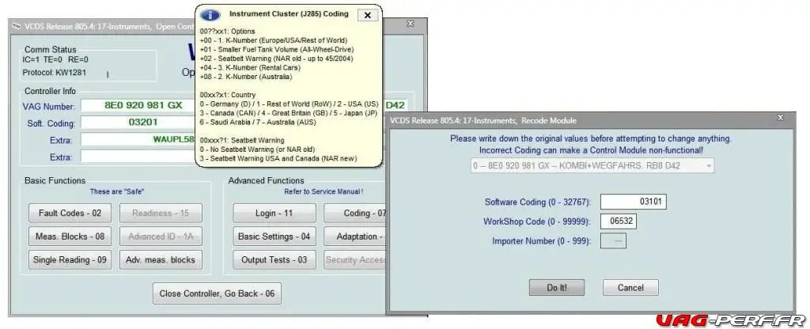
Task: Click the Soft. Coding field 03201
Action: pos(138,123)
